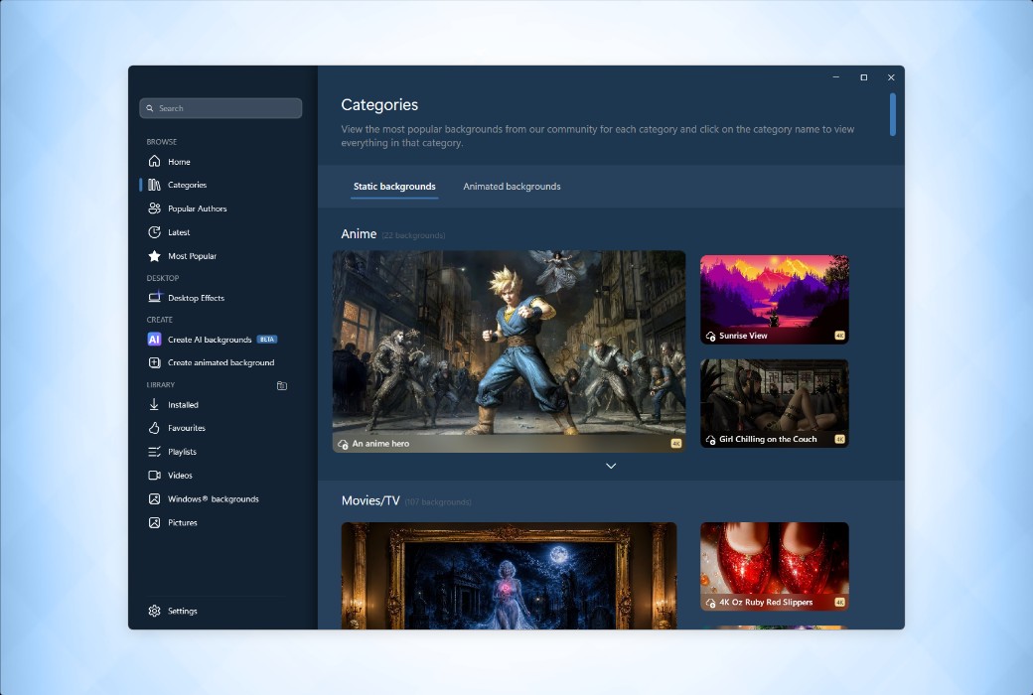The width and height of the screenshot is (1033, 695).
Task: Click the Settings gear icon
Action: pyautogui.click(x=154, y=611)
